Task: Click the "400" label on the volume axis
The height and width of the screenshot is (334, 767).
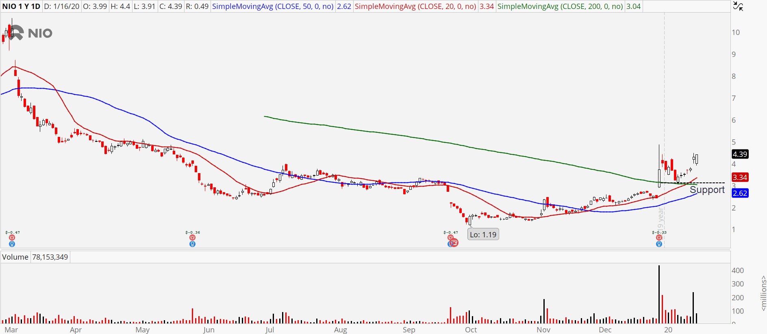Action: (738, 271)
